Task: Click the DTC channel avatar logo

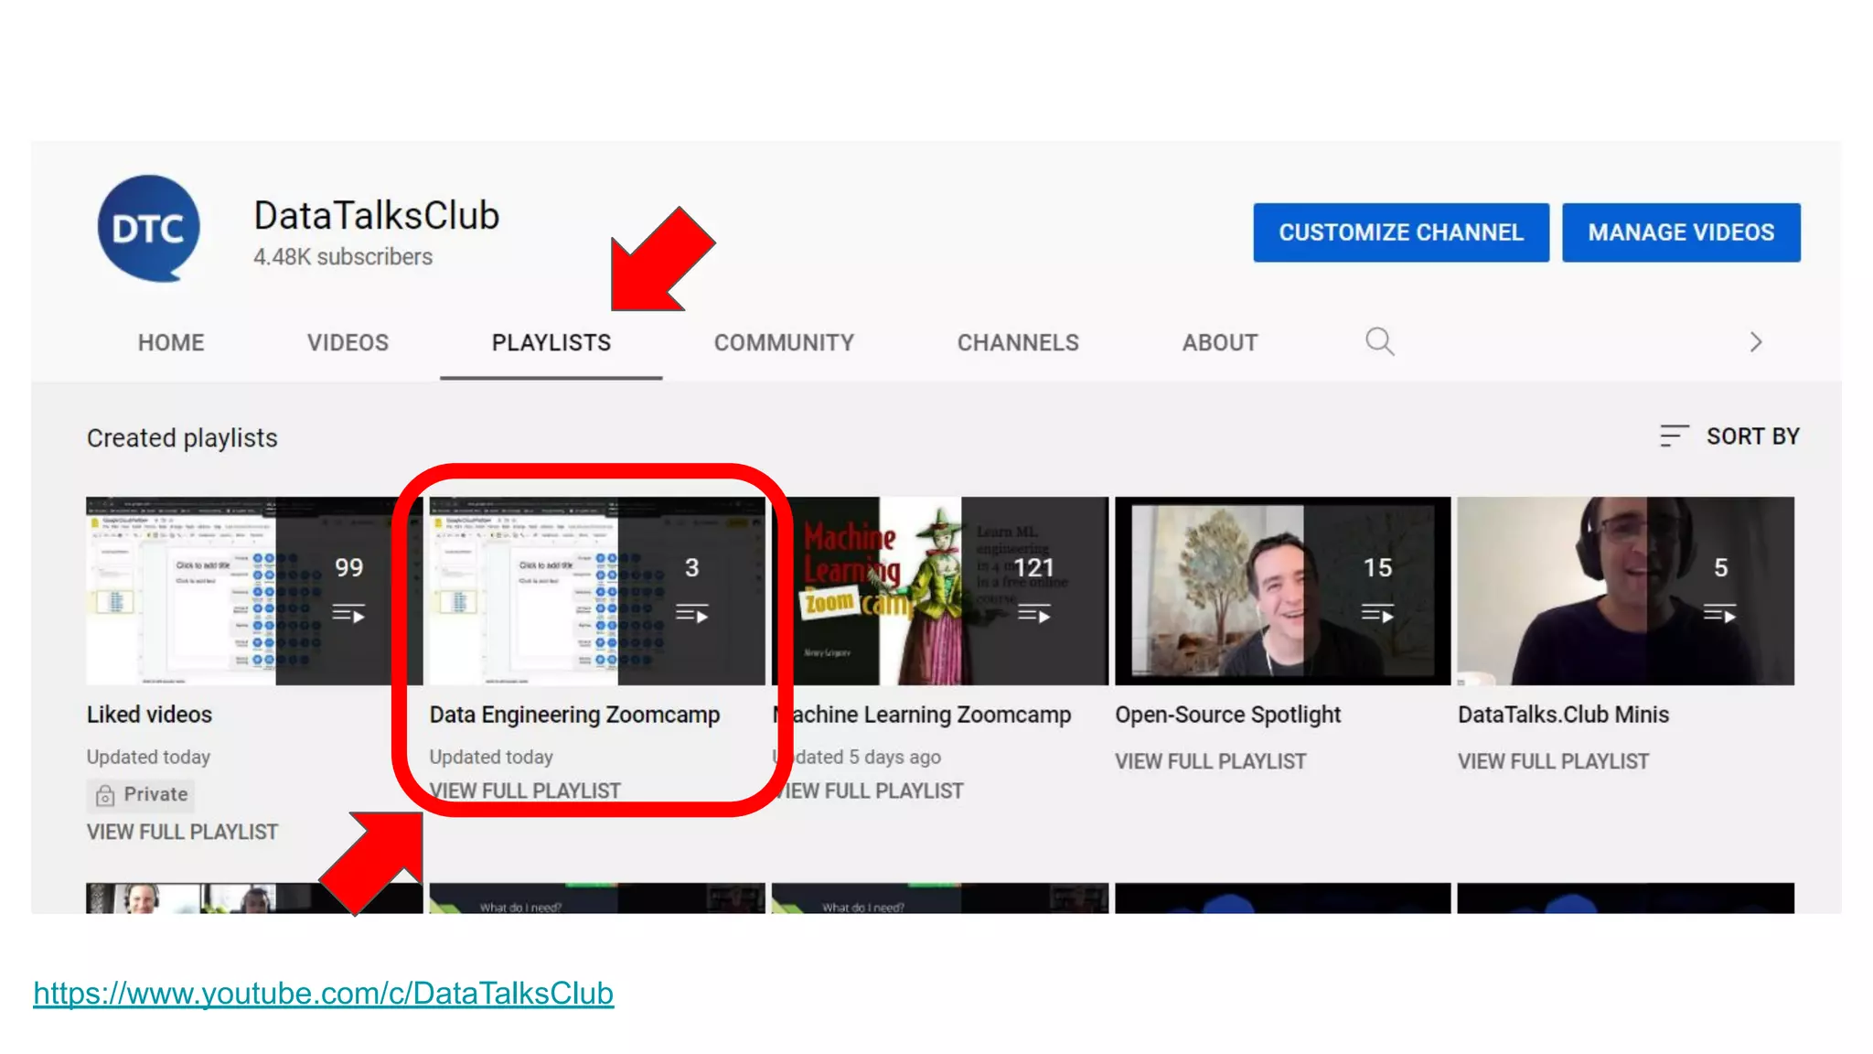Action: pyautogui.click(x=148, y=229)
